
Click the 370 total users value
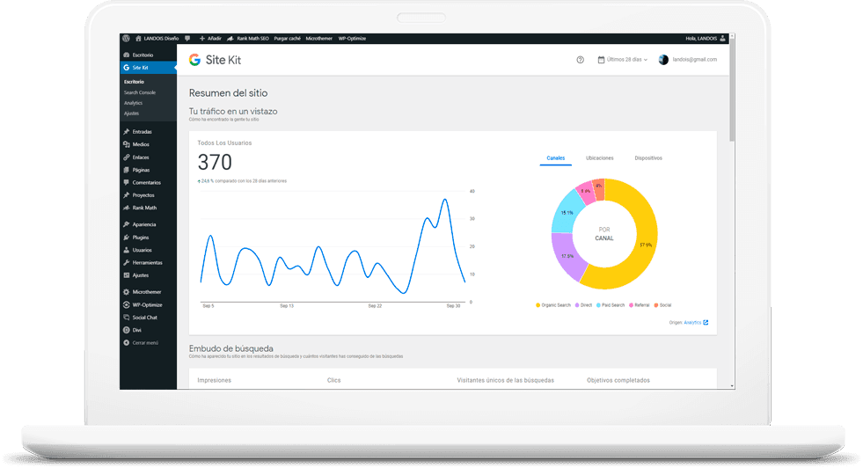coord(215,163)
